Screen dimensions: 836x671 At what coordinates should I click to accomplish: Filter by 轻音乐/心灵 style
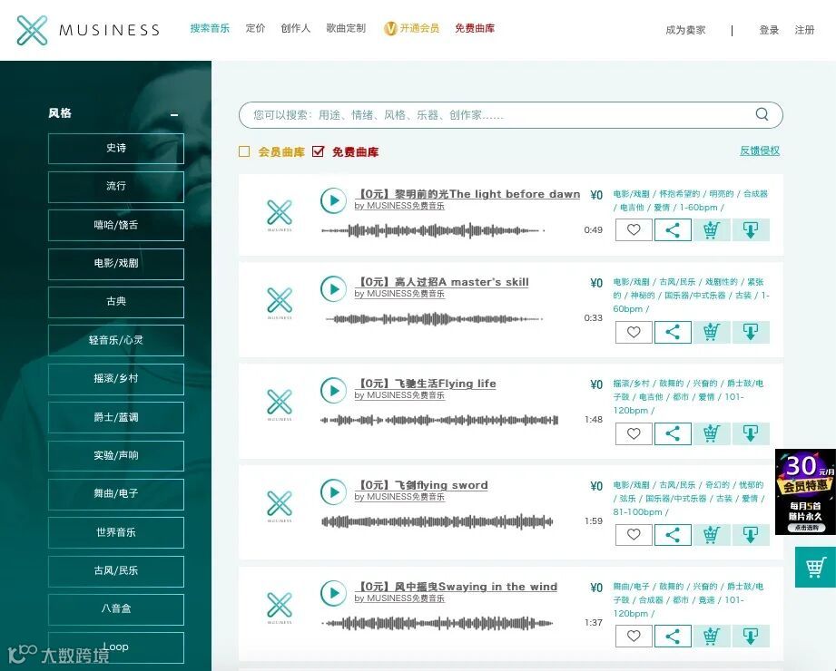click(116, 340)
